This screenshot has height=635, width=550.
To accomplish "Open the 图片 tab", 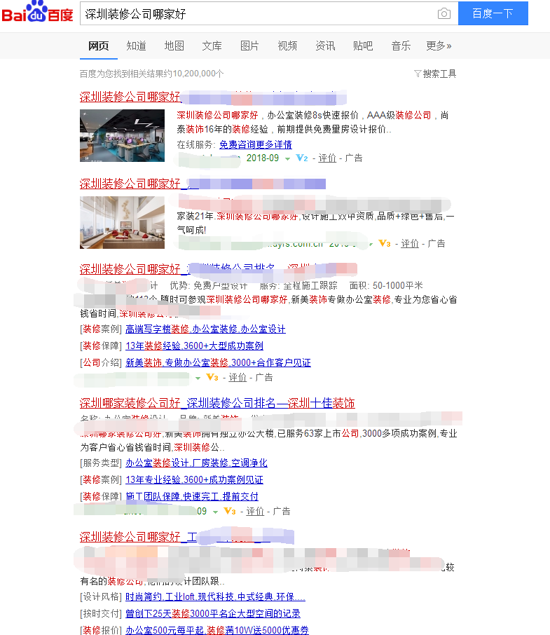I will pos(249,46).
